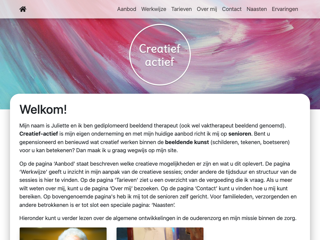Screen dimensions: 320x240
Task: Go to the Werkwijze menu item
Action: click(154, 9)
